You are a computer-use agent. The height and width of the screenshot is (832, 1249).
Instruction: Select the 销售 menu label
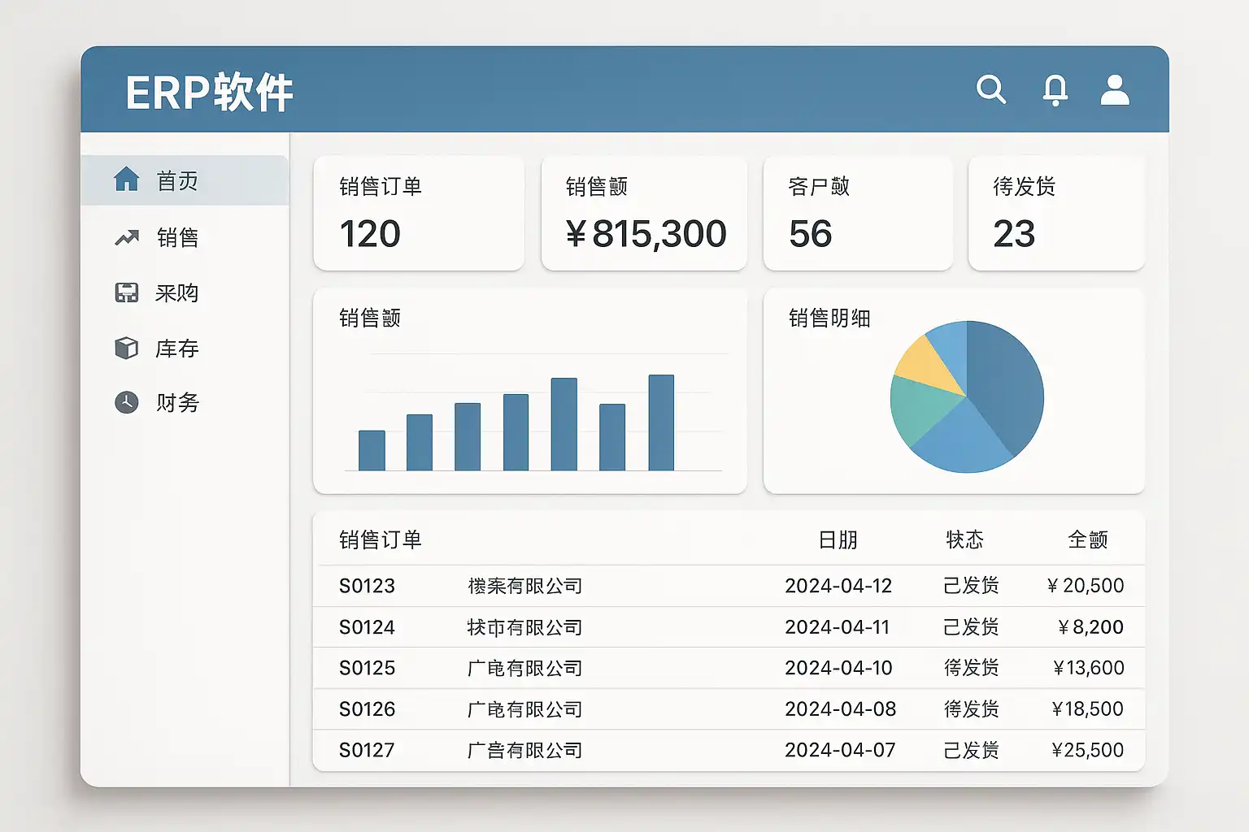pyautogui.click(x=177, y=238)
